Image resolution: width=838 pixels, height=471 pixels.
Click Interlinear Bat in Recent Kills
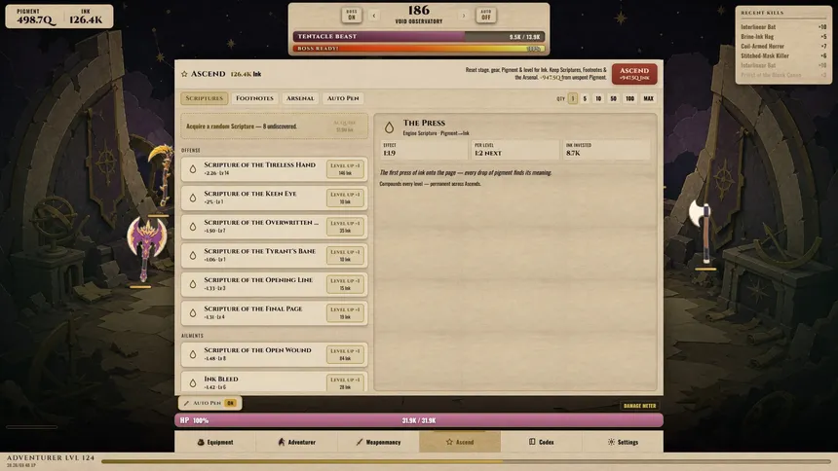coord(758,26)
